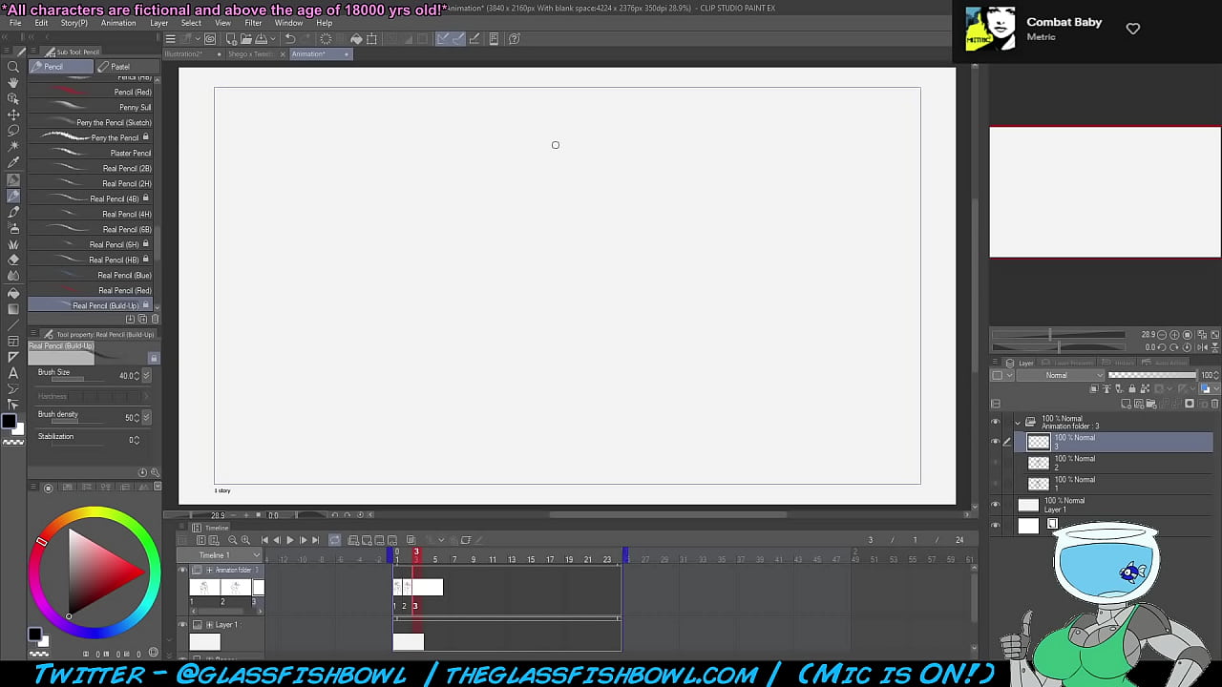Select the Eyedropper tool
Image resolution: width=1222 pixels, height=687 pixels.
click(13, 162)
